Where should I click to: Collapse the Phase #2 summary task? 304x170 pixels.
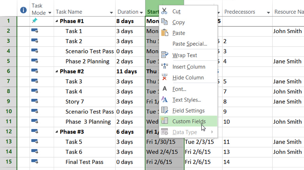[57, 72]
